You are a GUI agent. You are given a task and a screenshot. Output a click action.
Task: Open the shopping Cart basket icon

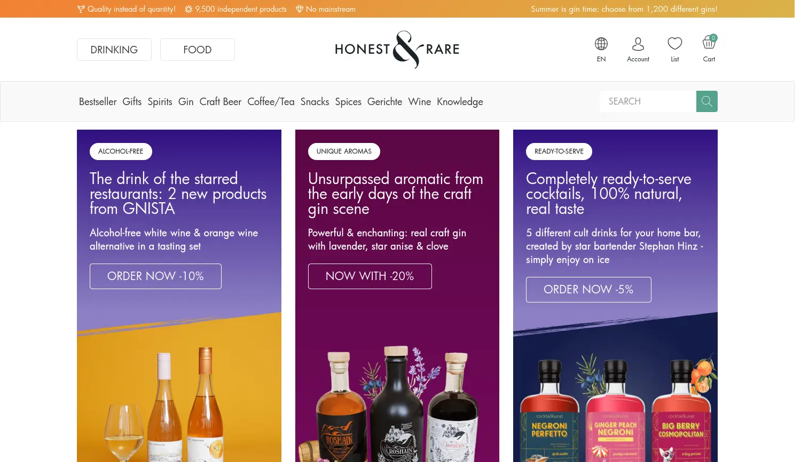click(x=709, y=42)
